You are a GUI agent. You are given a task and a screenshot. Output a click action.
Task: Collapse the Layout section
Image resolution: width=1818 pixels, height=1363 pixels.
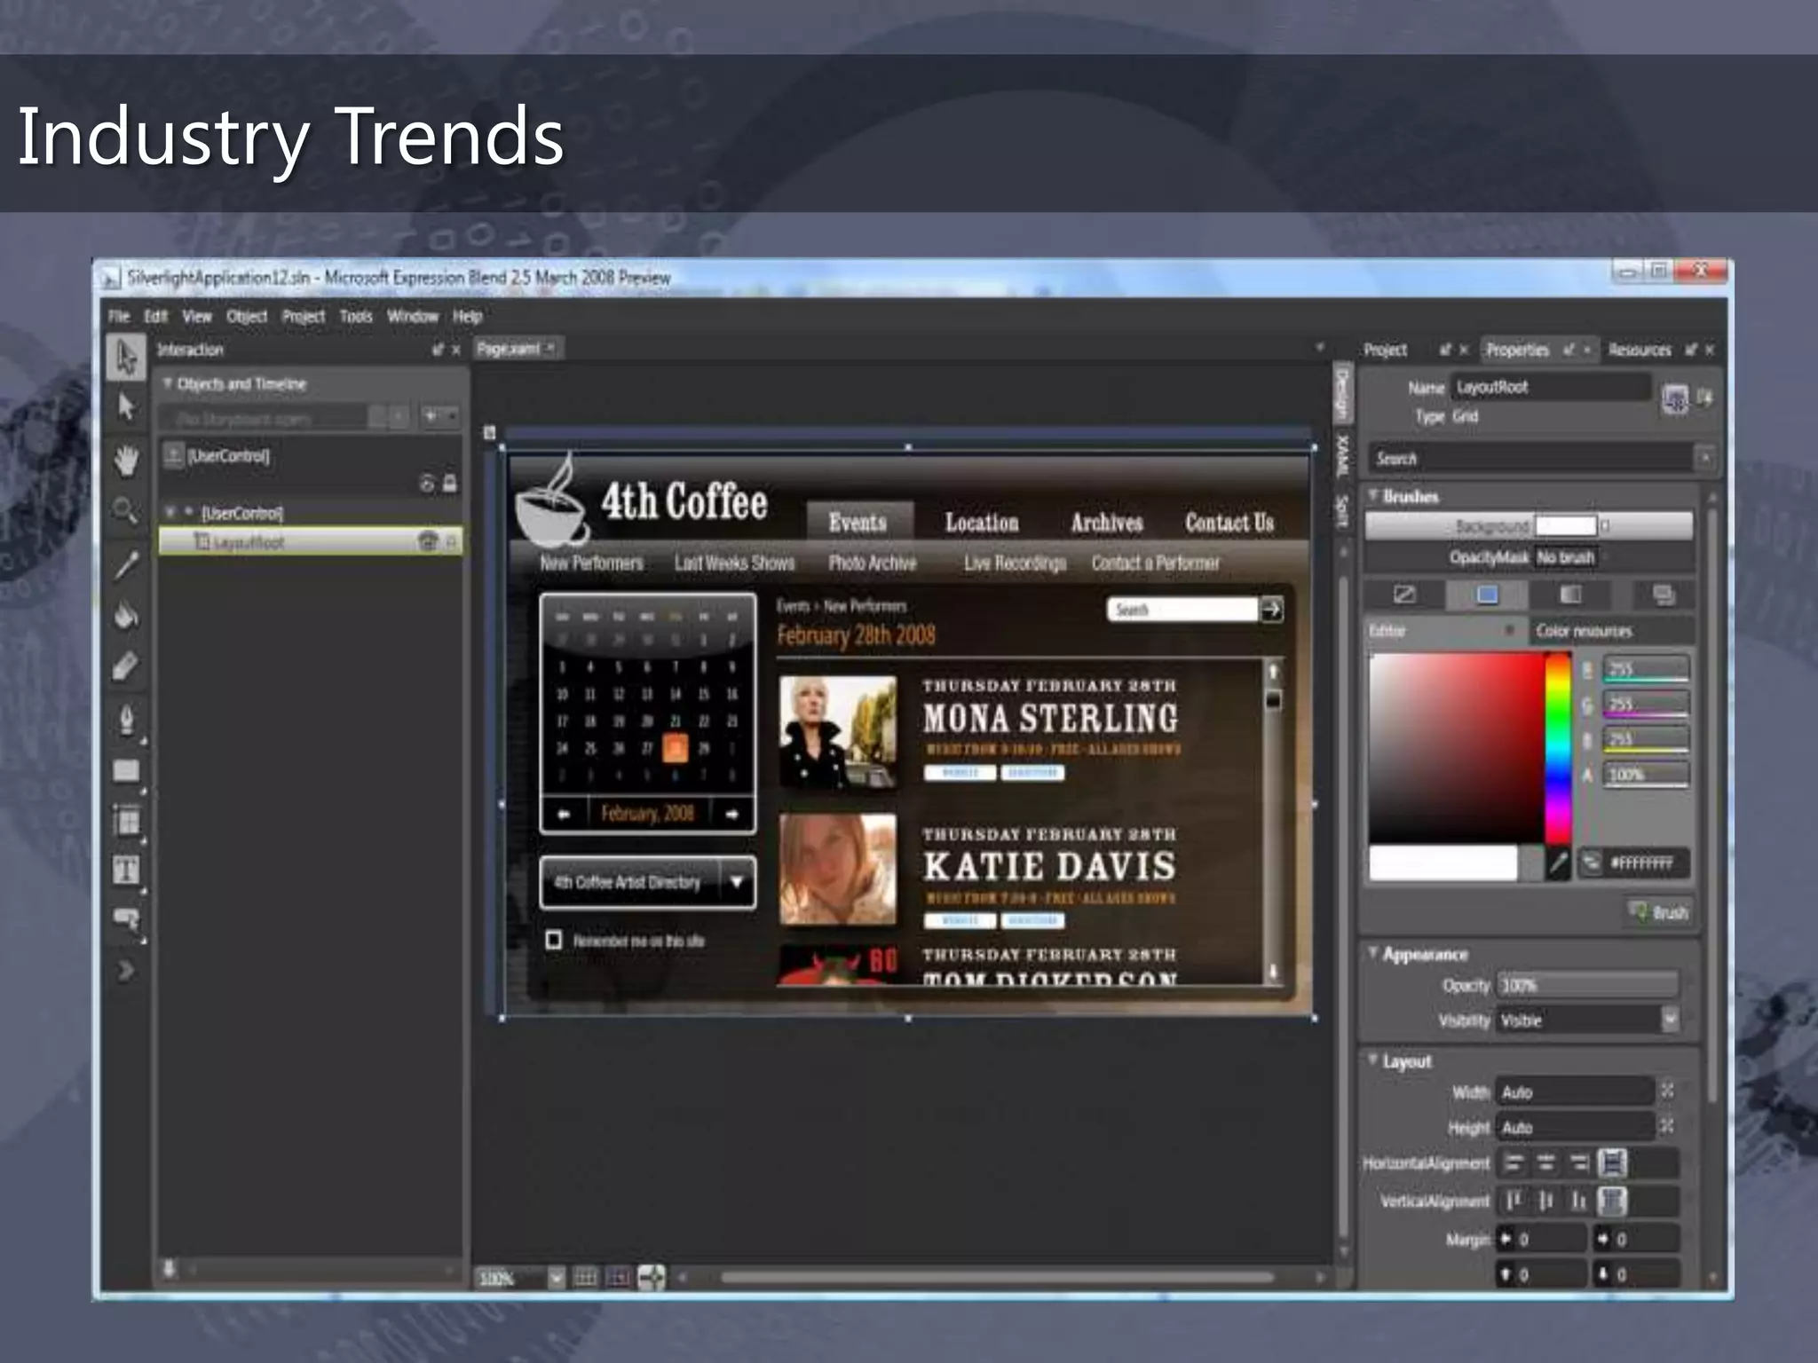point(1373,1060)
